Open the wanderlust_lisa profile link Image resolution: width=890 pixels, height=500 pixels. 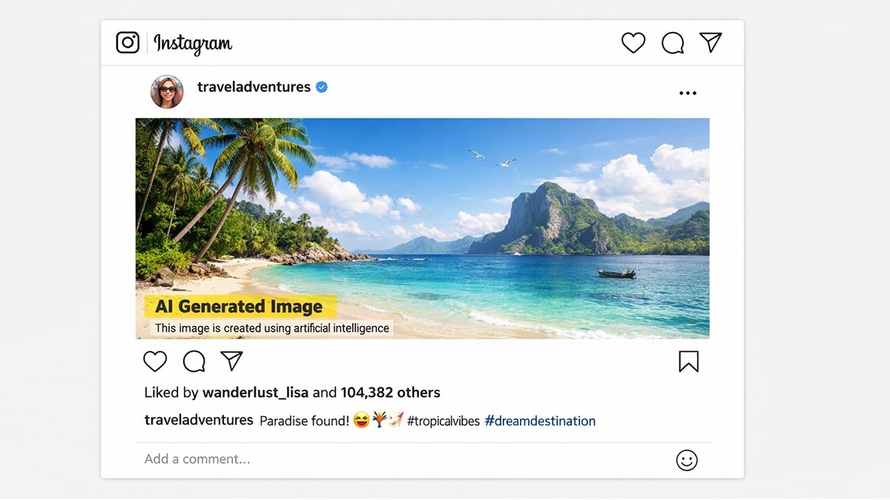pos(255,393)
